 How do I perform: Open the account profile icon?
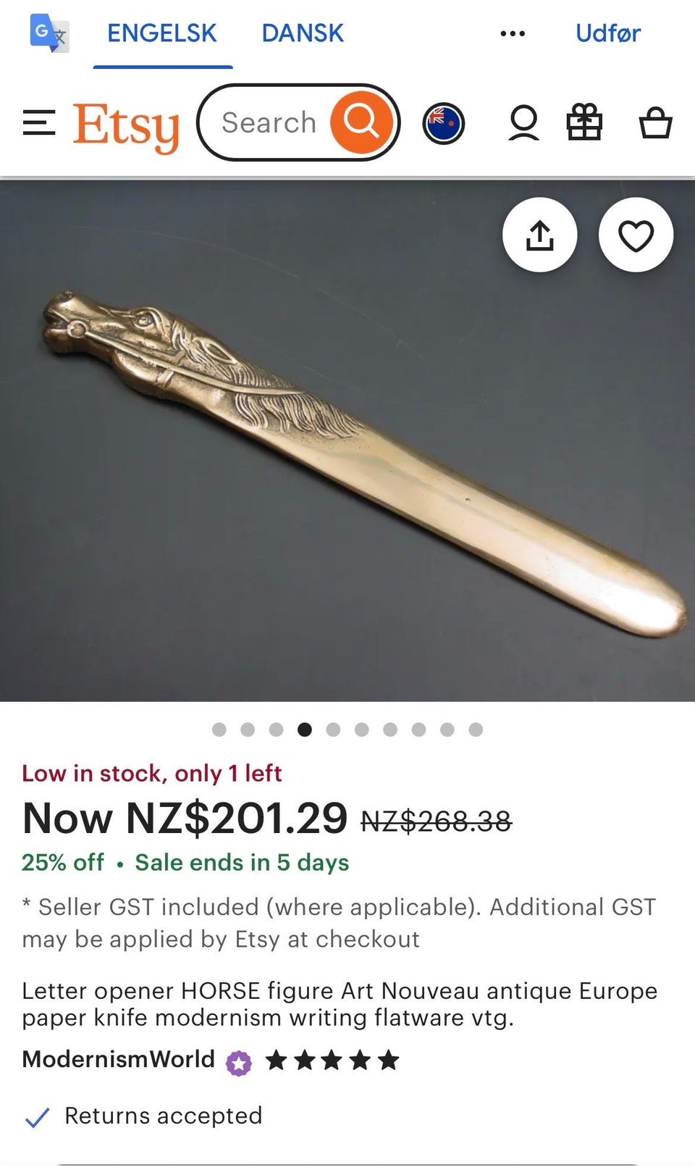coord(523,123)
